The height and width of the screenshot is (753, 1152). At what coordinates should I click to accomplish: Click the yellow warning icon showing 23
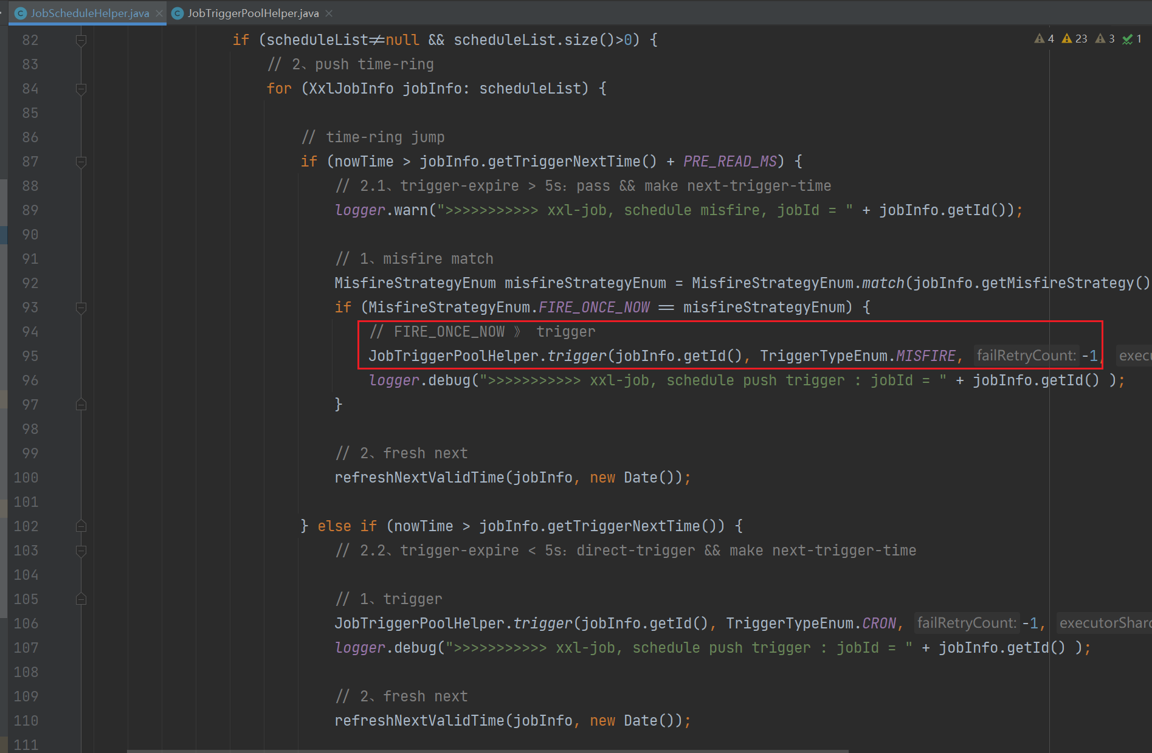[x=1067, y=39]
